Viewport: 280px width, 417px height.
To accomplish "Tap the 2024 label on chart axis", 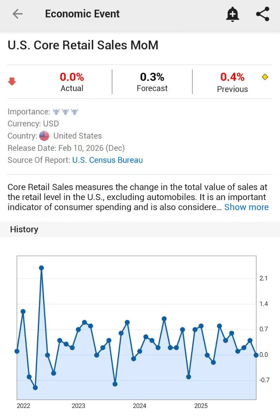I will (x=140, y=406).
